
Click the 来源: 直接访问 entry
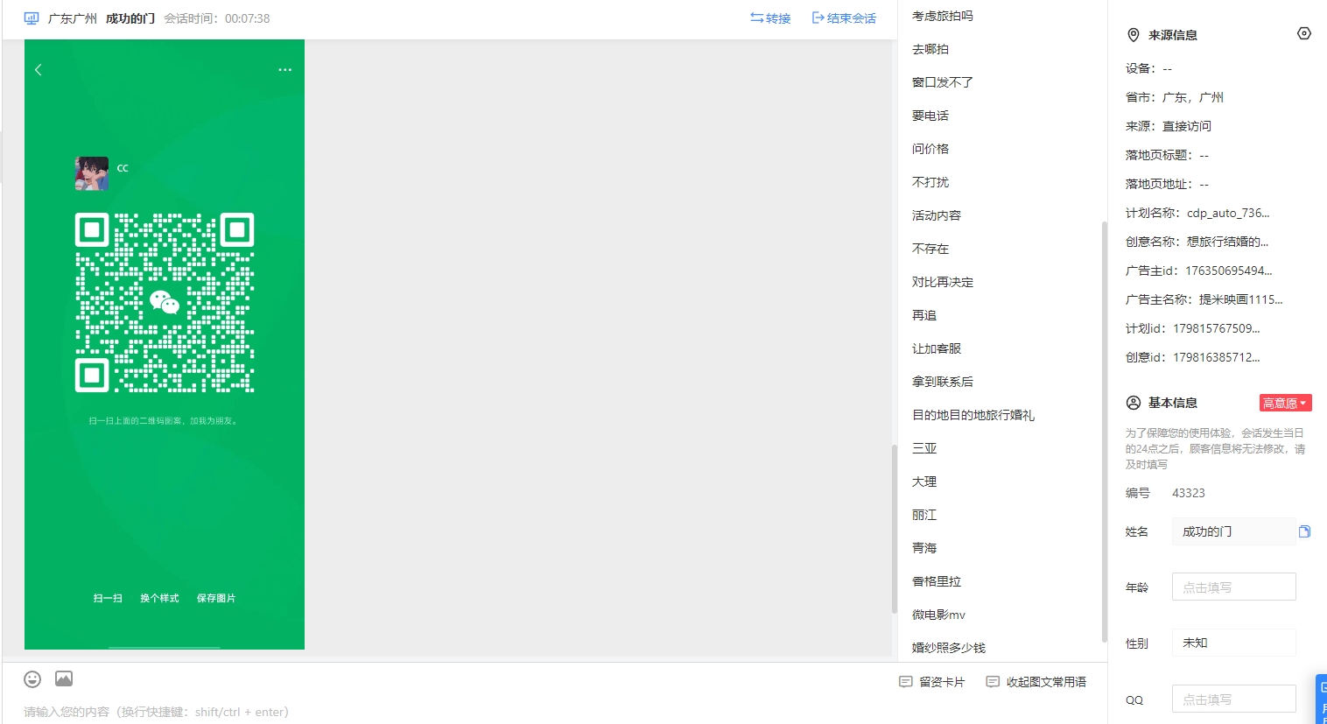(1169, 126)
